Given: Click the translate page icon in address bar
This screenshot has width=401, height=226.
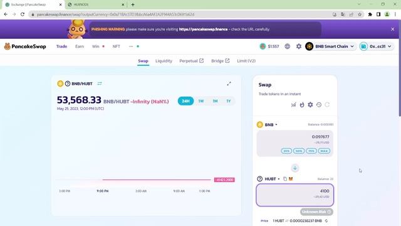Looking at the screenshot, I should [343, 14].
